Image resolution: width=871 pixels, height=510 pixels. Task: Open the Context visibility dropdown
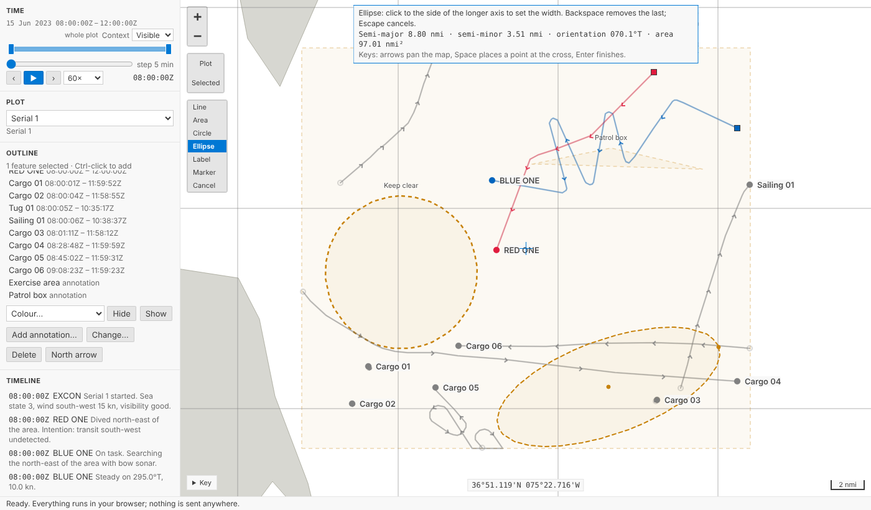[x=152, y=35]
